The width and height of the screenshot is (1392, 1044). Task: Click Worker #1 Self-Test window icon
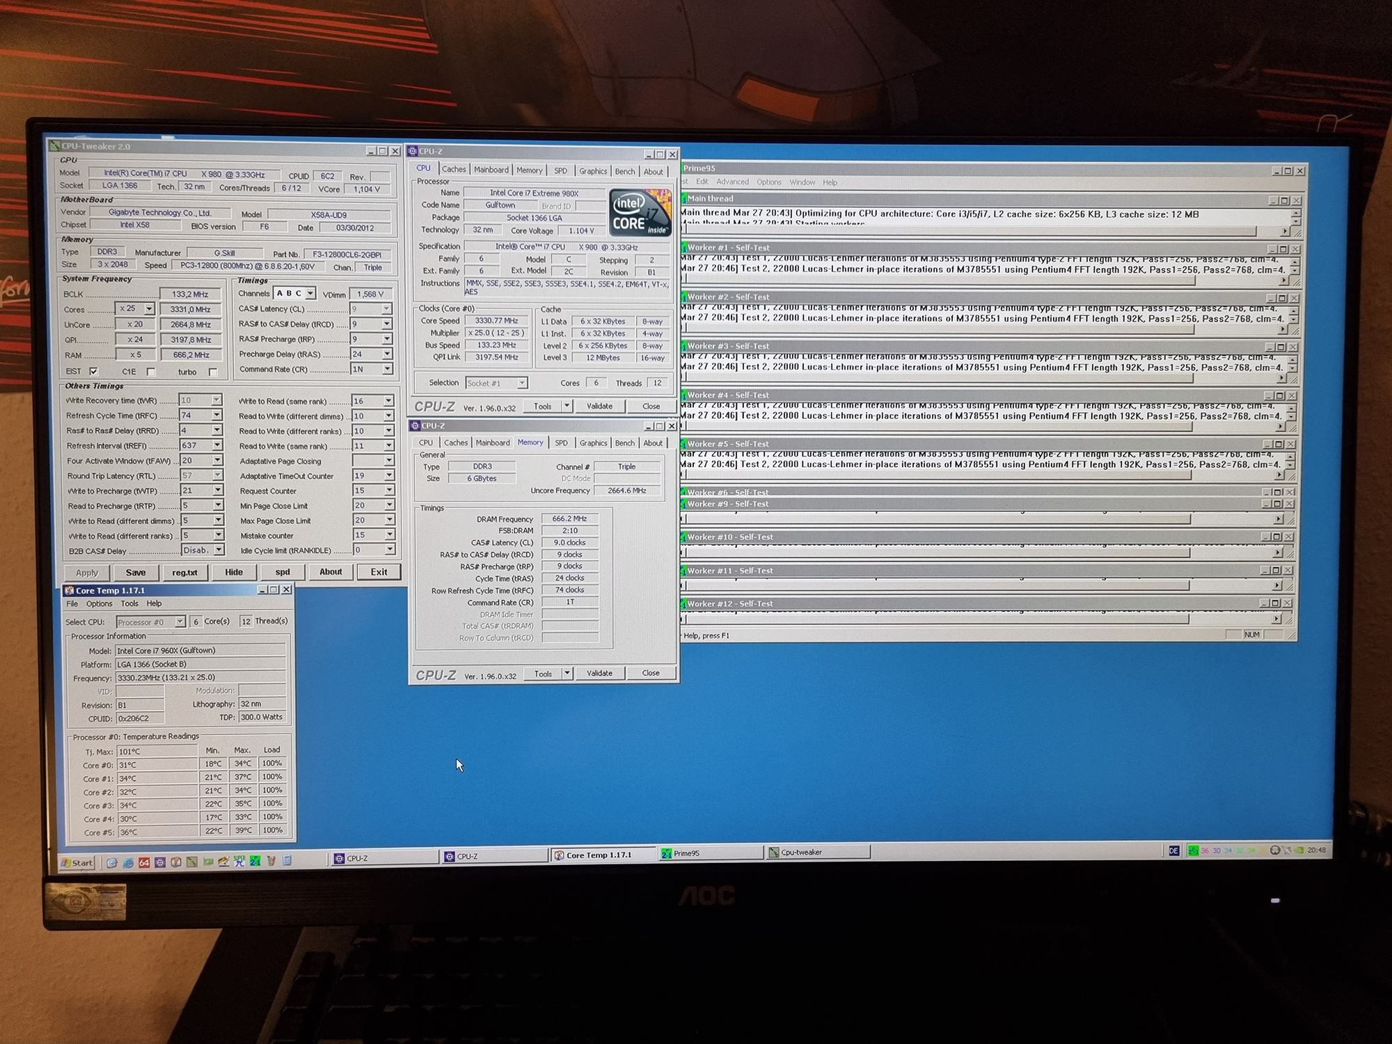coord(684,247)
